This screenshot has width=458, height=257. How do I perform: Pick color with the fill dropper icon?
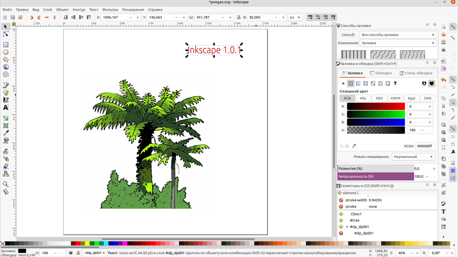[354, 146]
